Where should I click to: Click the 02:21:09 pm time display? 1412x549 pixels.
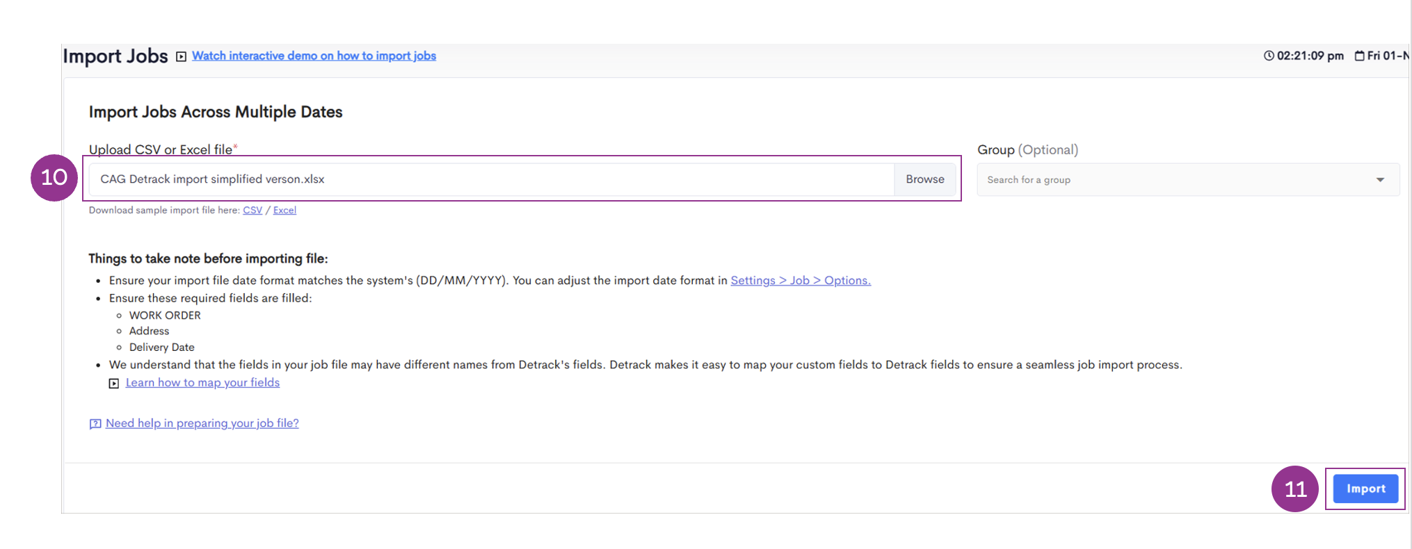[1310, 56]
